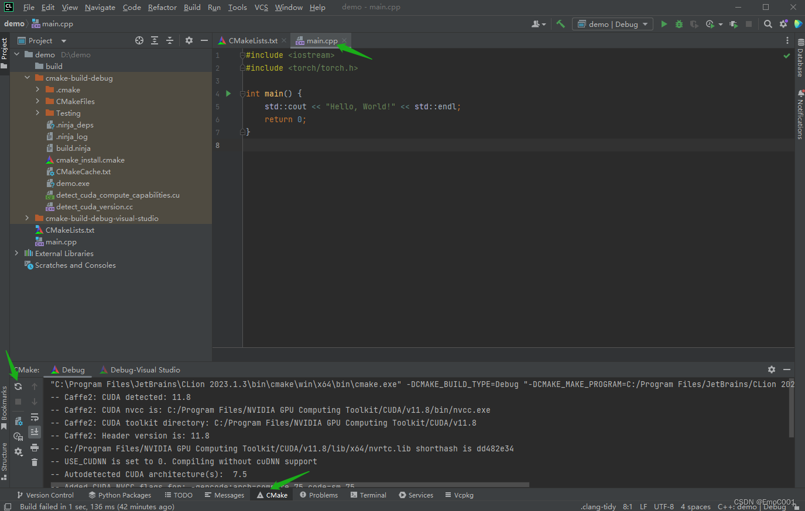Click the Run with Coverage icon

[x=694, y=24]
